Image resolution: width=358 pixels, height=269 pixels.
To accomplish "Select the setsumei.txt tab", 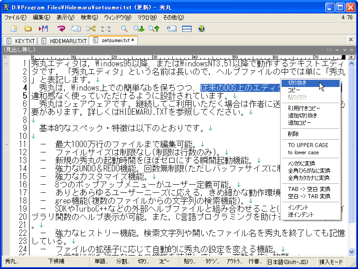I will click(x=113, y=40).
